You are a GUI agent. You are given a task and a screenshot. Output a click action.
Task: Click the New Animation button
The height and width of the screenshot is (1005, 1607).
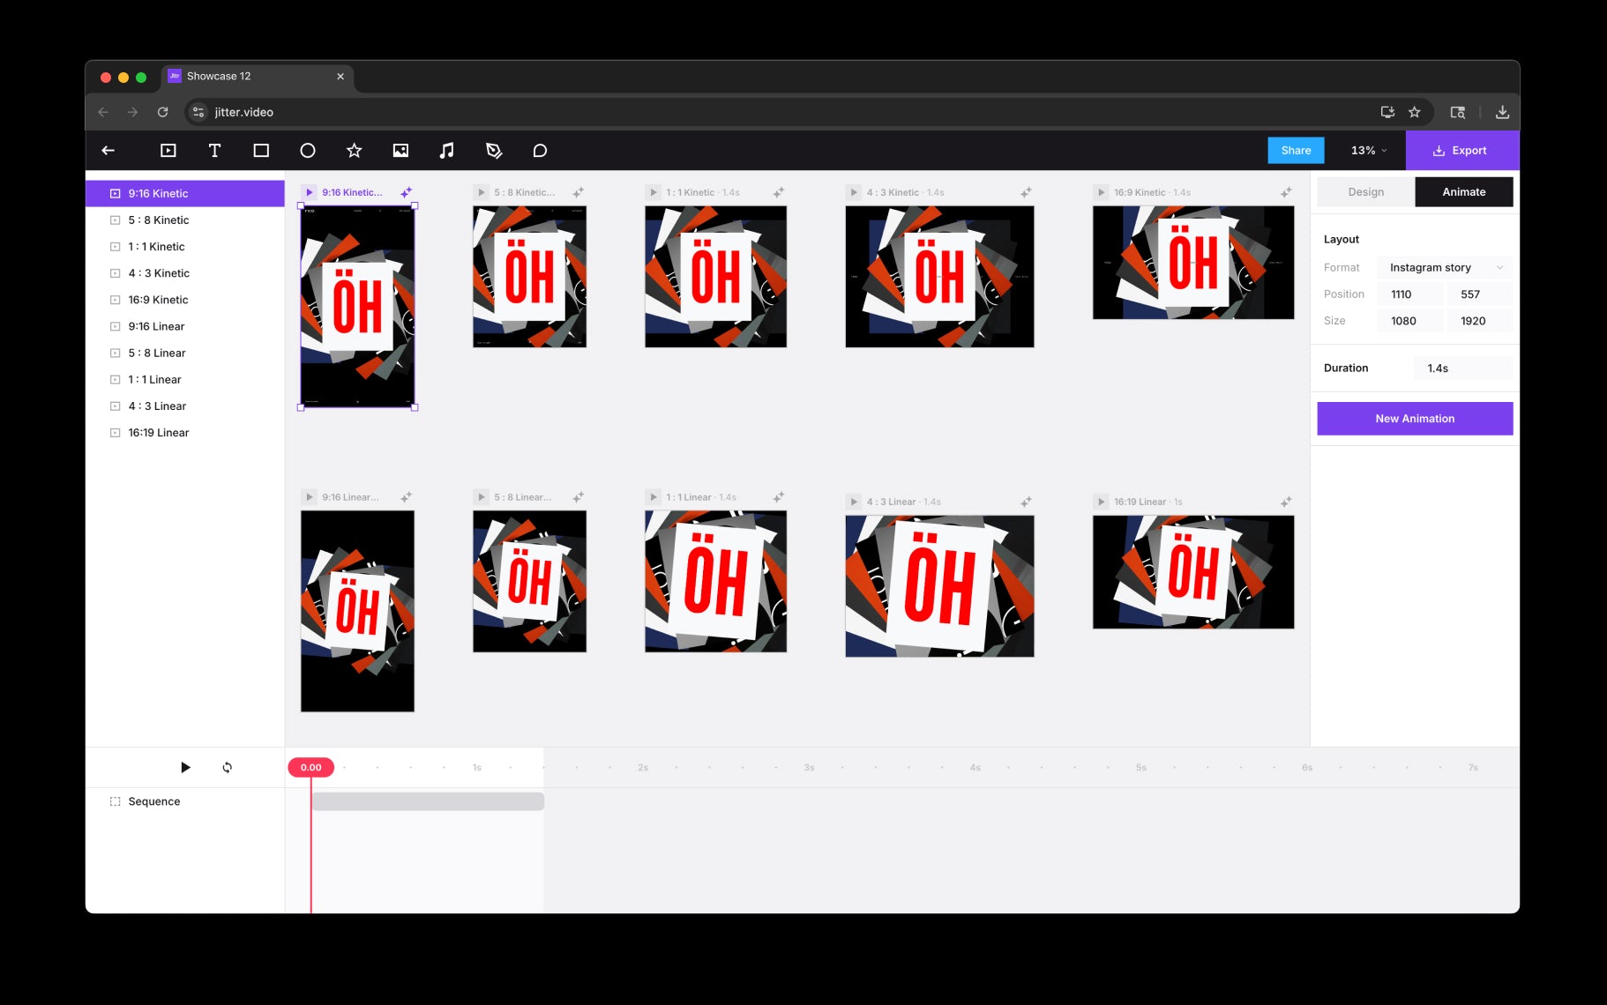pos(1415,419)
